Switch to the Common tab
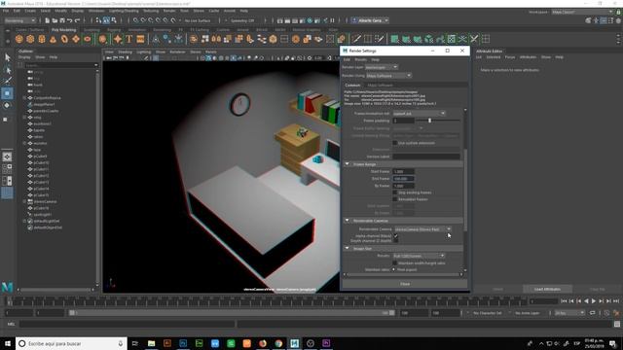 point(352,85)
